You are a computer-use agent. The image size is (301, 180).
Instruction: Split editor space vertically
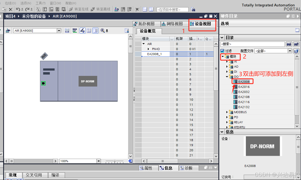point(151,9)
